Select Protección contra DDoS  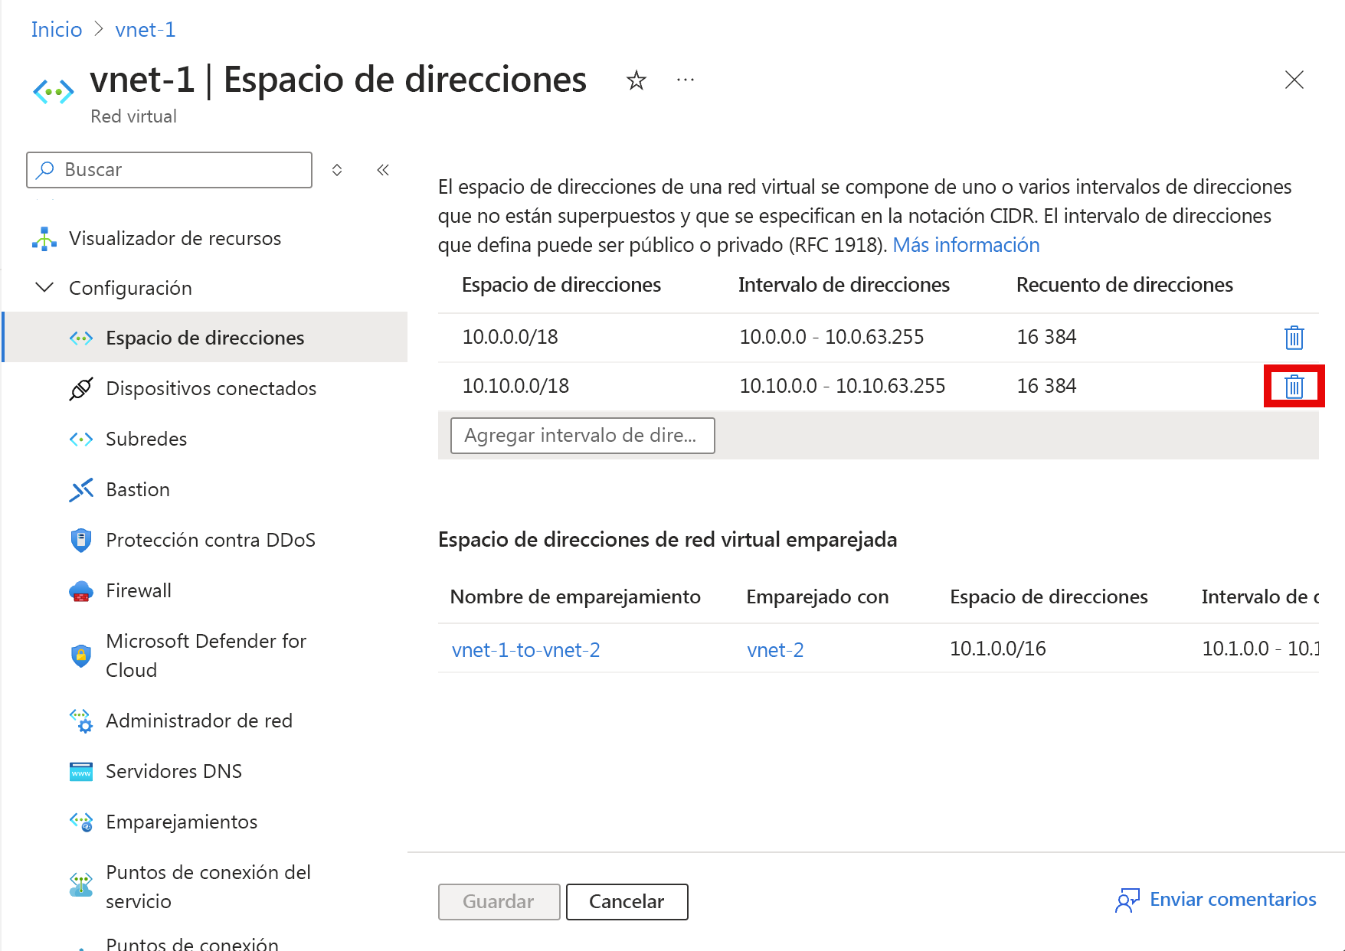click(x=211, y=540)
